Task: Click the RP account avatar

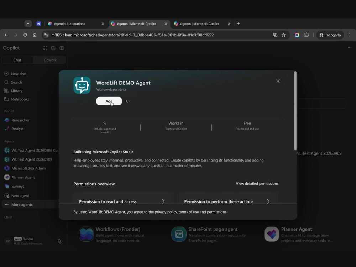Action: pos(8,241)
